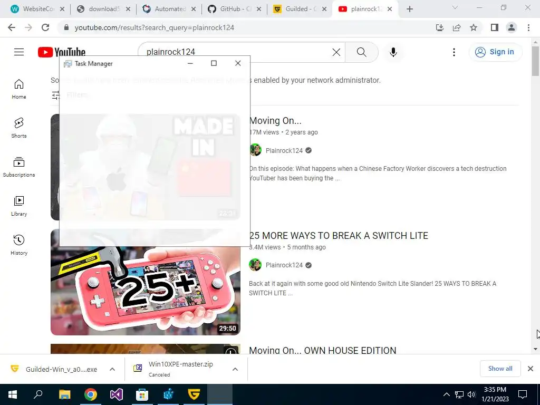Bookmark this page with the star
The image size is (540, 405).
474,27
